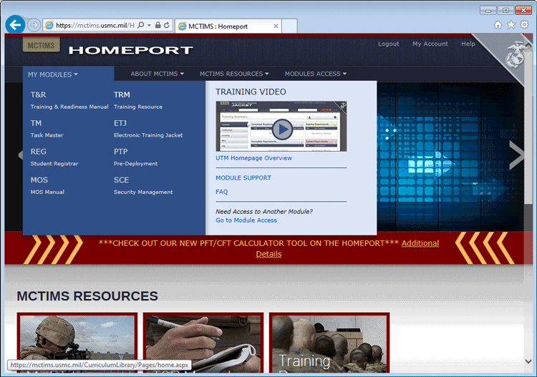
Task: Click the browser Home icon
Action: 498,24
